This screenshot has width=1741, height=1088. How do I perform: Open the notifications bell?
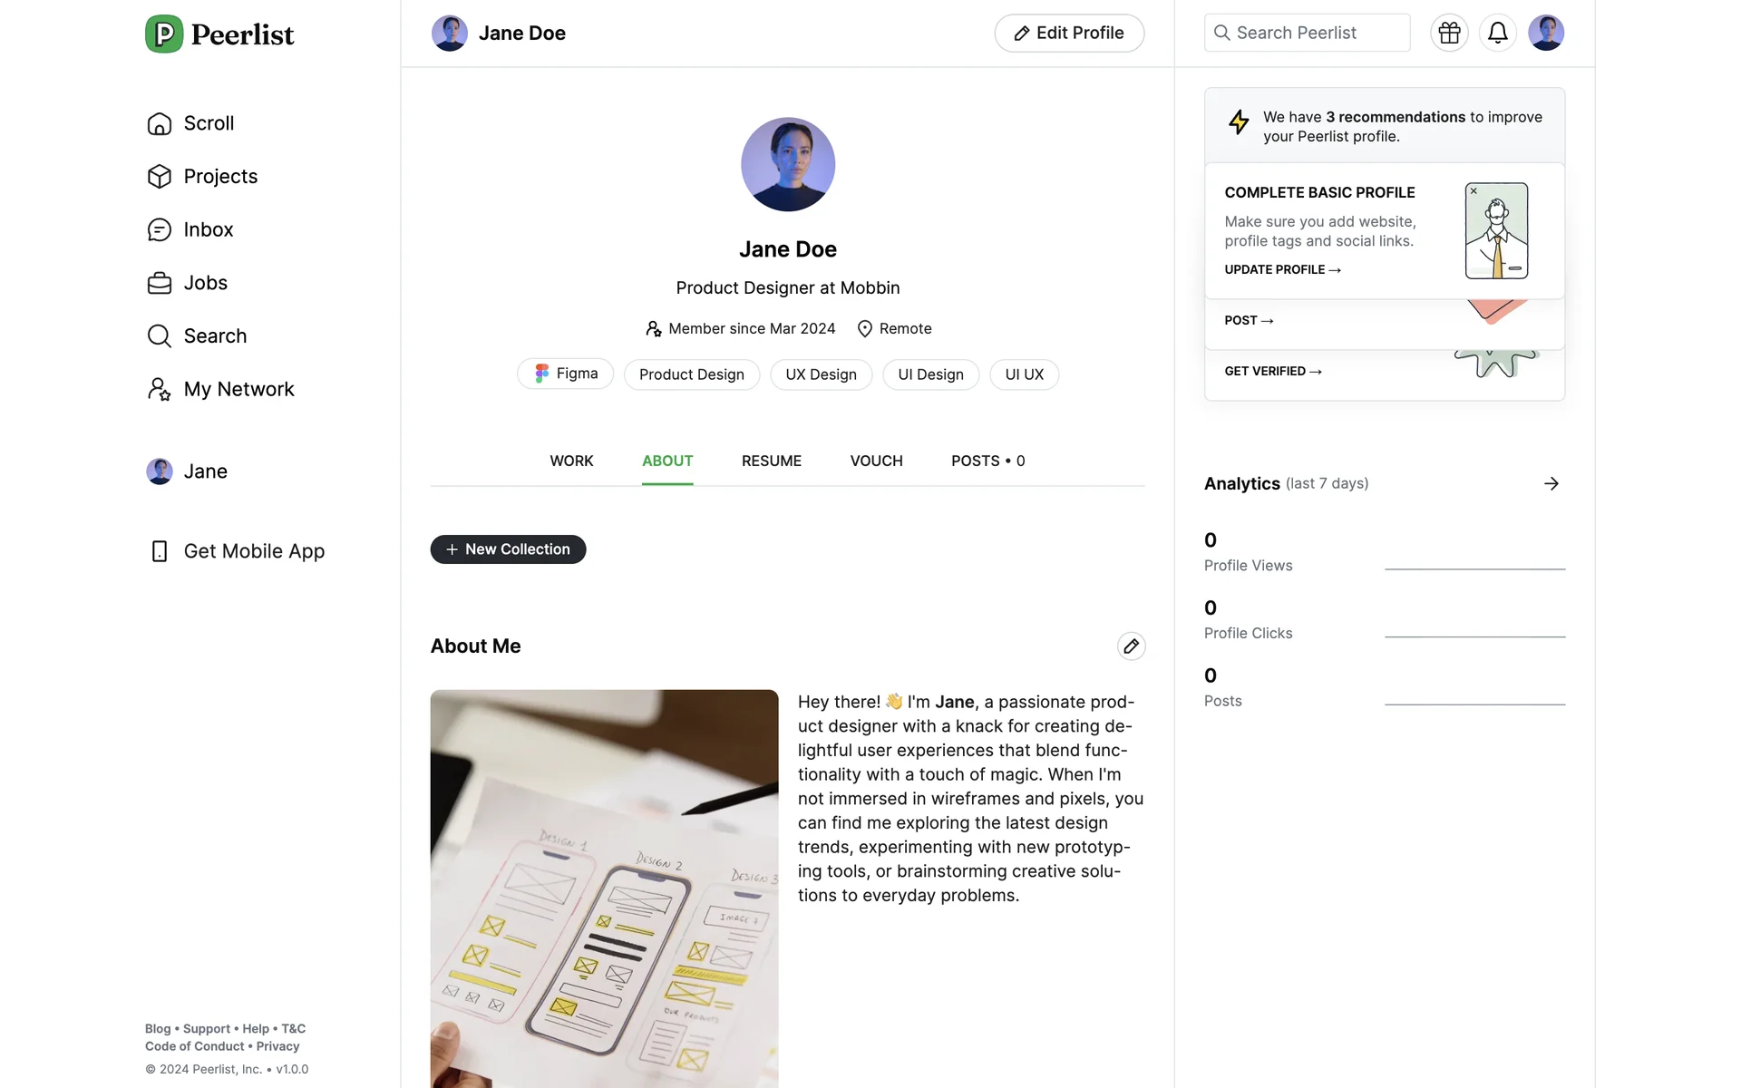tap(1497, 33)
